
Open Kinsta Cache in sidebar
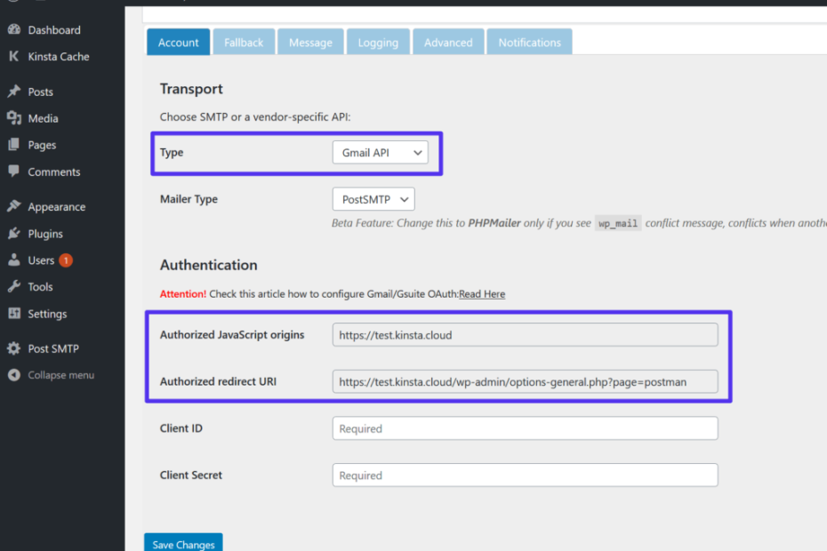pos(59,56)
